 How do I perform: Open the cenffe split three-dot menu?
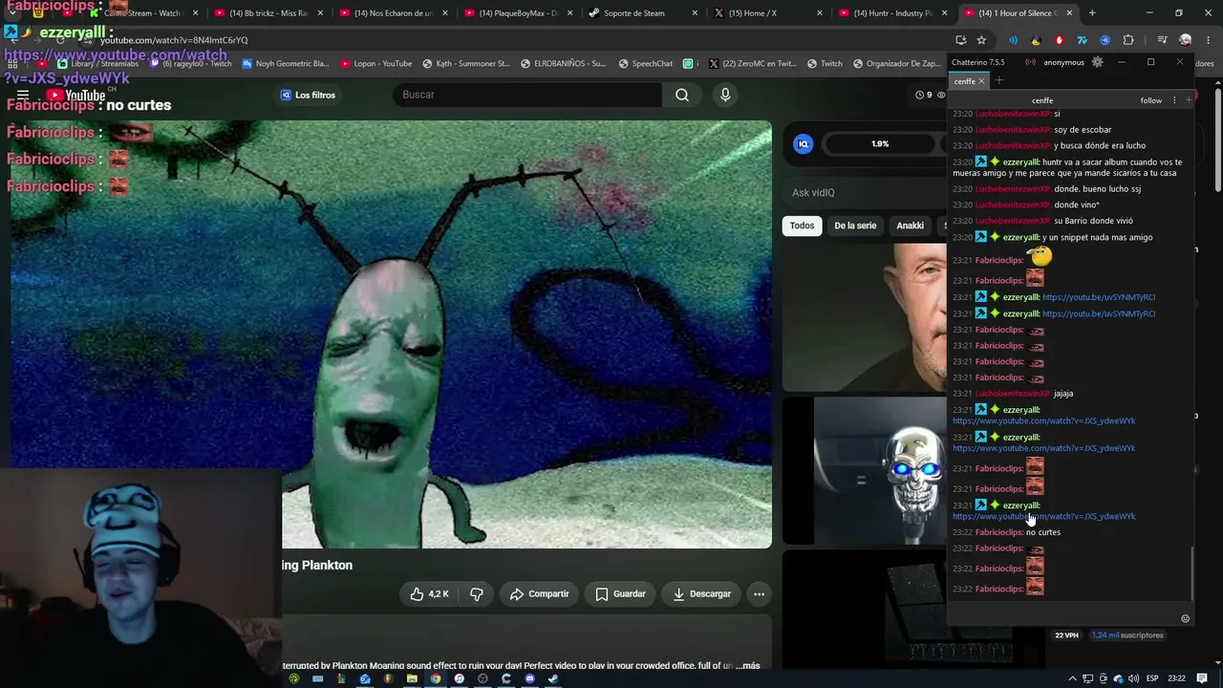pyautogui.click(x=1174, y=100)
